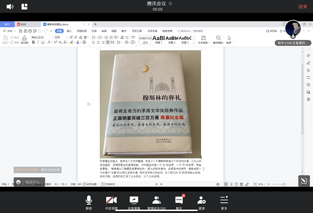Screen dimensions: 313x213
Task: Select the 插入 ribbon tab
Action: tap(69, 31)
